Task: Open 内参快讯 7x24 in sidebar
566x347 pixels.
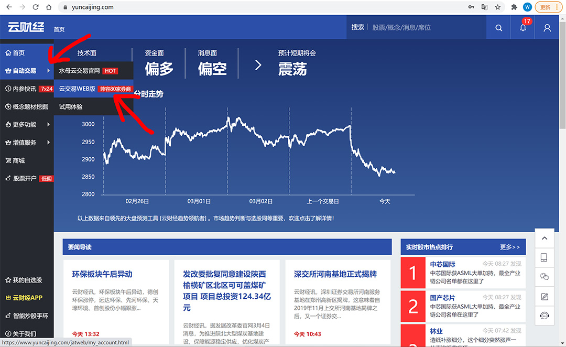Action: 27,89
